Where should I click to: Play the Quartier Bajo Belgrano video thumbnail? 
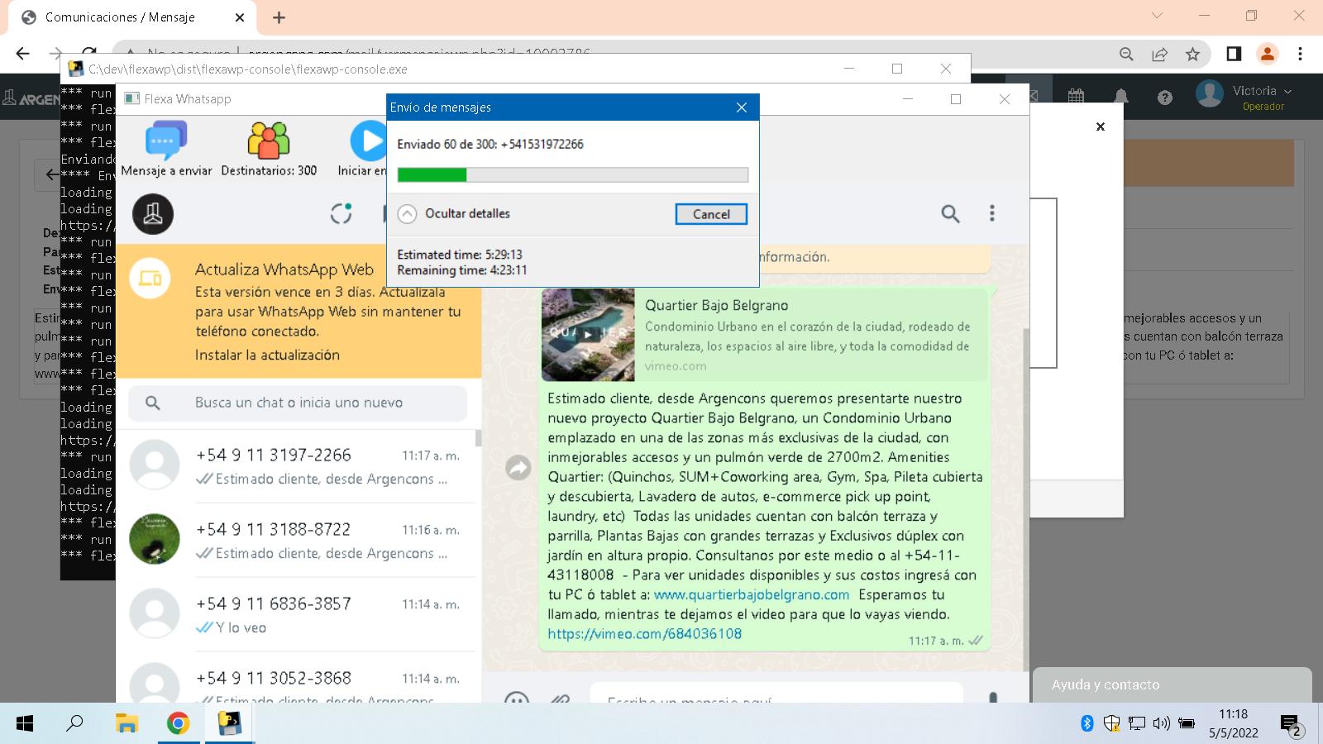[588, 334]
